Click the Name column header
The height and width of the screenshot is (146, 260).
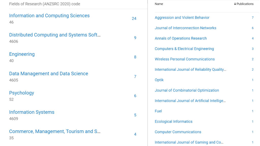[159, 4]
